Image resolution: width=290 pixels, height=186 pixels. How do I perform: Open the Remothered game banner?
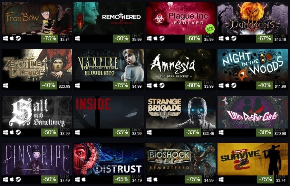(x=109, y=18)
